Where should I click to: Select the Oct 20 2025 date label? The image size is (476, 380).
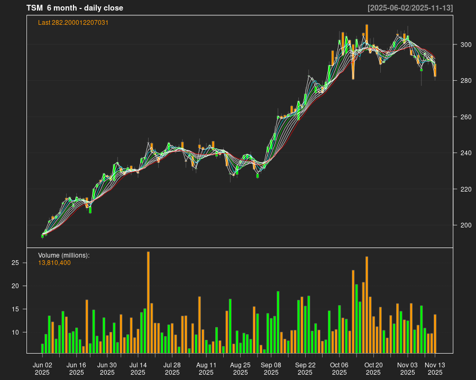[x=373, y=368]
